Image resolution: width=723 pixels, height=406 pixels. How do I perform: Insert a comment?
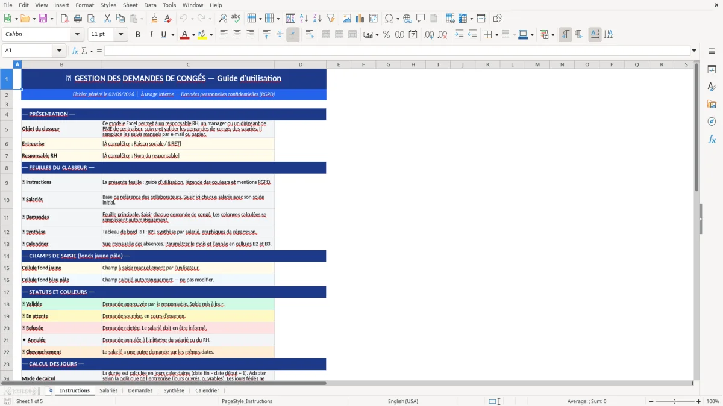coord(421,19)
